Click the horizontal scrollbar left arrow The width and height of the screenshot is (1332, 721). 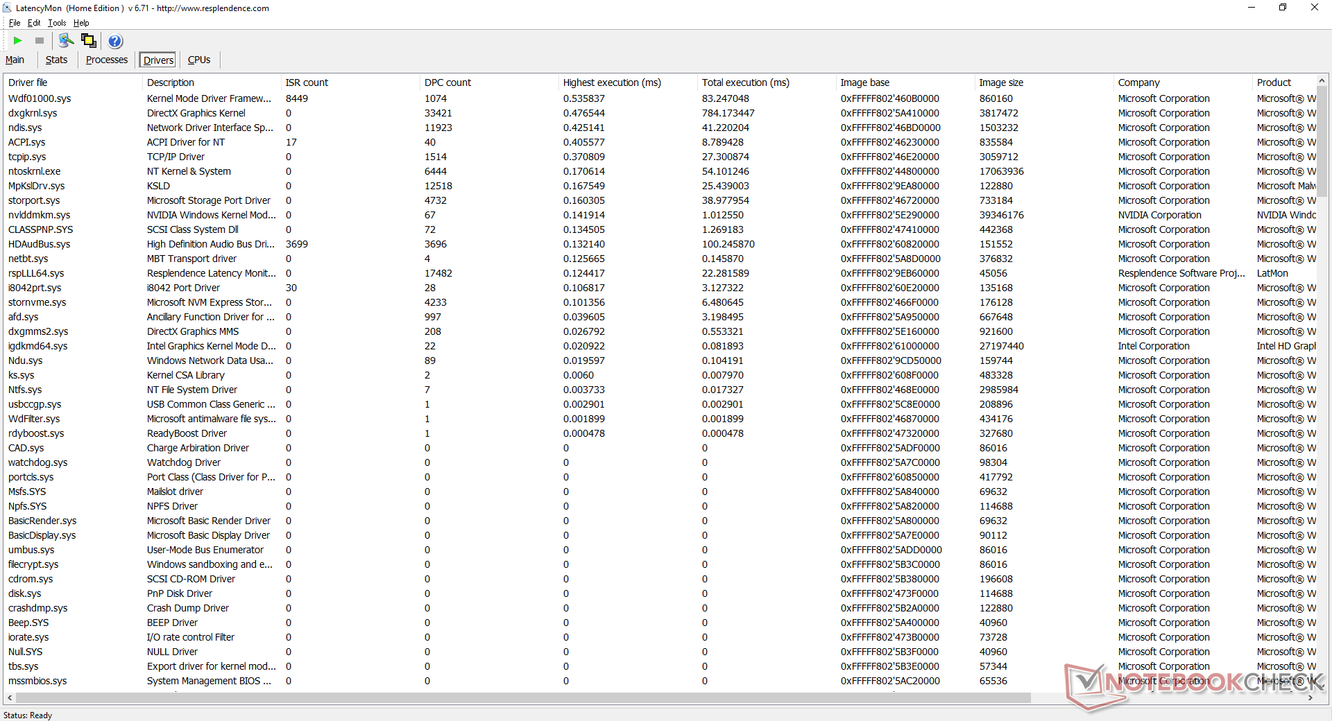tap(9, 698)
